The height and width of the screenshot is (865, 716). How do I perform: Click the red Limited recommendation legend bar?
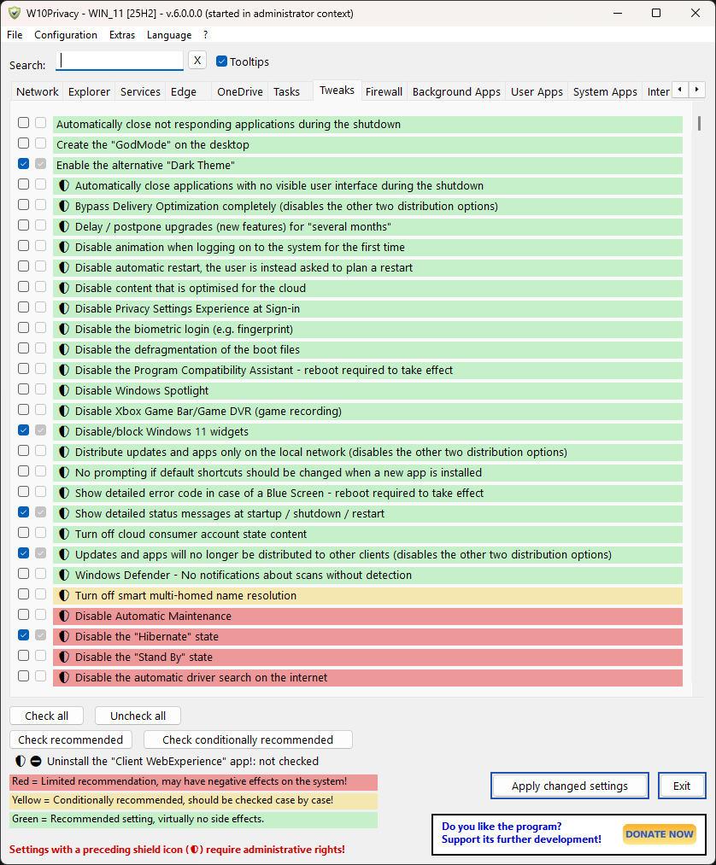click(x=194, y=781)
